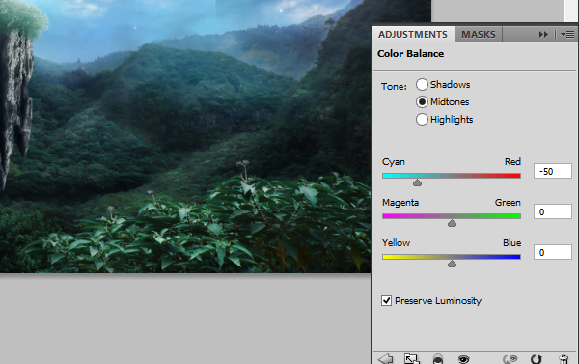Focus the Magenta-Green value field
Image resolution: width=579 pixels, height=364 pixels.
tap(553, 211)
